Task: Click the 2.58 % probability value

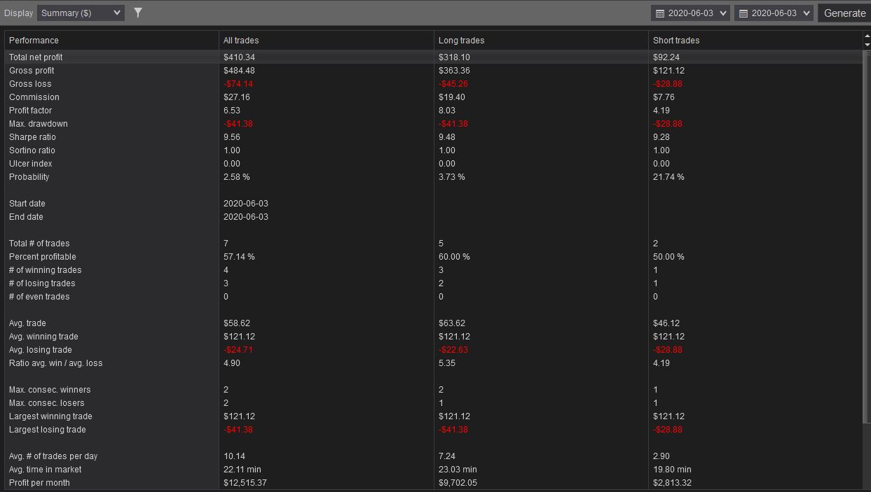Action: coord(237,177)
